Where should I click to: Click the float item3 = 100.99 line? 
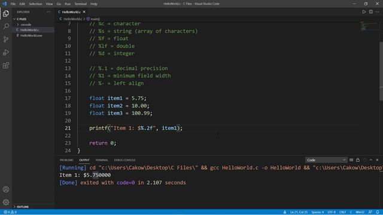(x=121, y=113)
